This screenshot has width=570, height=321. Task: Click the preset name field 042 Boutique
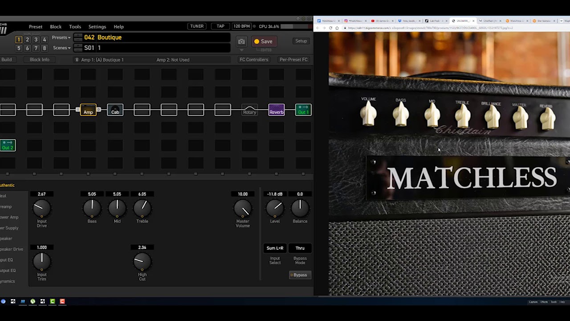tap(156, 37)
